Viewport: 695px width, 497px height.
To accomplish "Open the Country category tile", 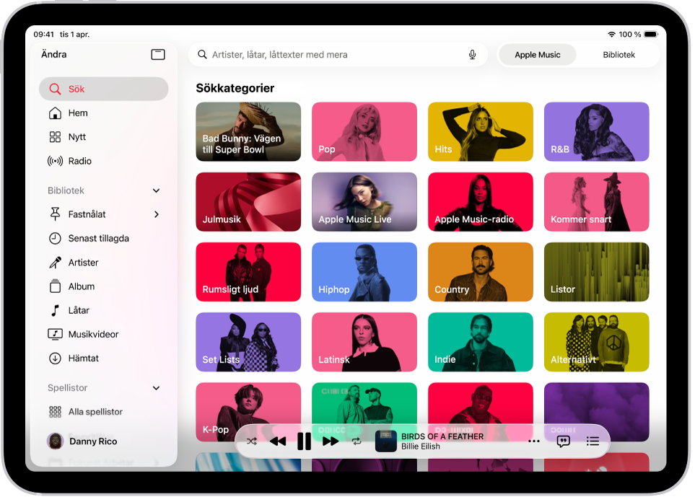I will click(481, 272).
